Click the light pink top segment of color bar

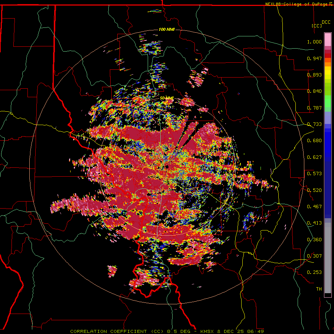pyautogui.click(x=328, y=39)
